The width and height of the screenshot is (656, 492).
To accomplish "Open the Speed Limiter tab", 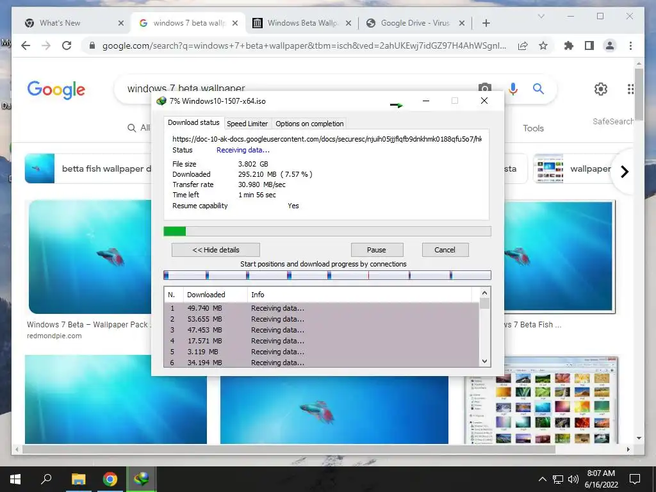I will click(x=247, y=124).
